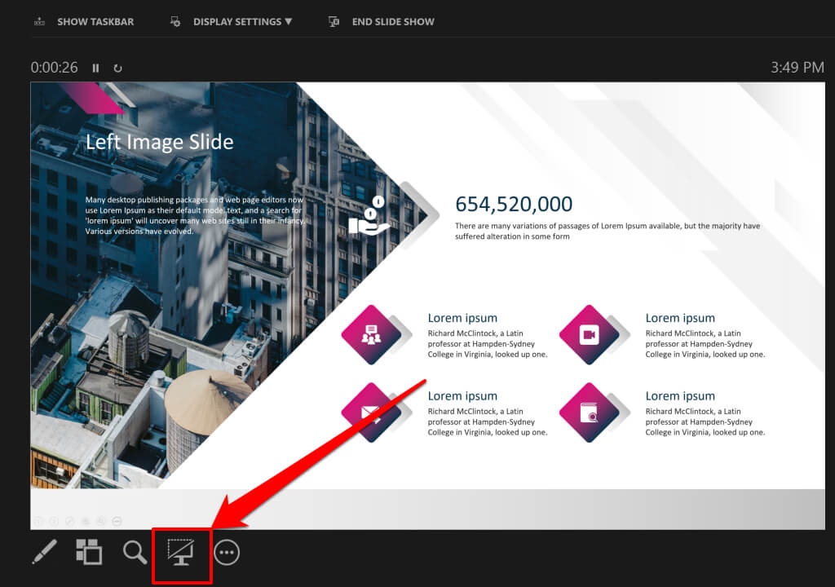Click the video camera diamond icon
This screenshot has width=835, height=587.
(589, 334)
